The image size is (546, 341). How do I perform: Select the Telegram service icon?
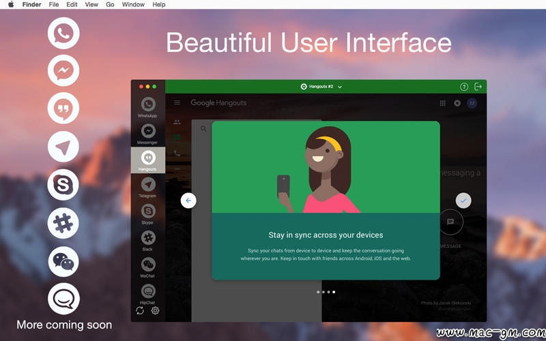pos(147,185)
